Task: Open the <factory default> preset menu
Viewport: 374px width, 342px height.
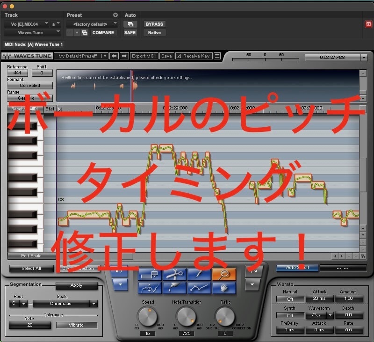Action: (x=92, y=24)
